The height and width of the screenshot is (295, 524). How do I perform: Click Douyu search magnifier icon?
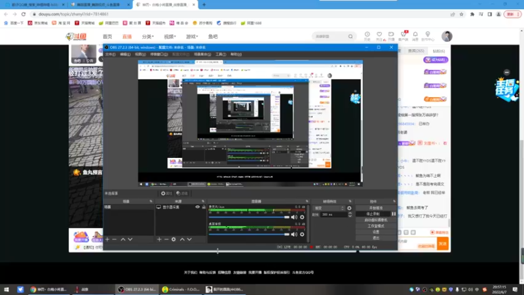(x=350, y=37)
